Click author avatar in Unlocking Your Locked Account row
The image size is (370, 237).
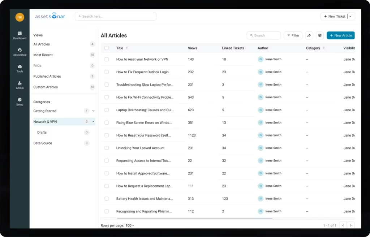(261, 148)
